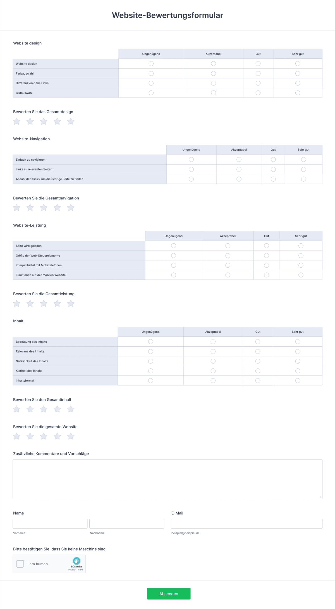335x609 pixels.
Task: Select "Gut" for Klarheit des Inhalts
Action: pos(258,371)
